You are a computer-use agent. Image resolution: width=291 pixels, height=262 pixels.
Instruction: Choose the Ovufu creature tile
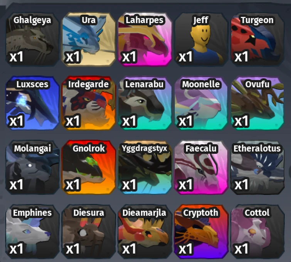click(x=257, y=103)
